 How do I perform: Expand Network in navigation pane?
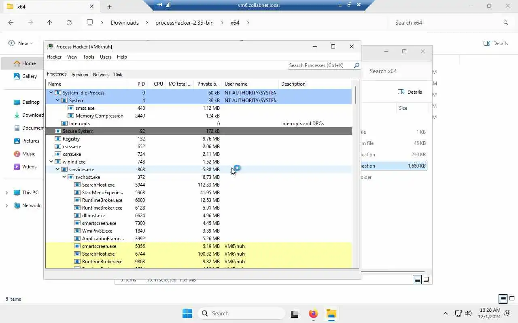[x=6, y=206]
